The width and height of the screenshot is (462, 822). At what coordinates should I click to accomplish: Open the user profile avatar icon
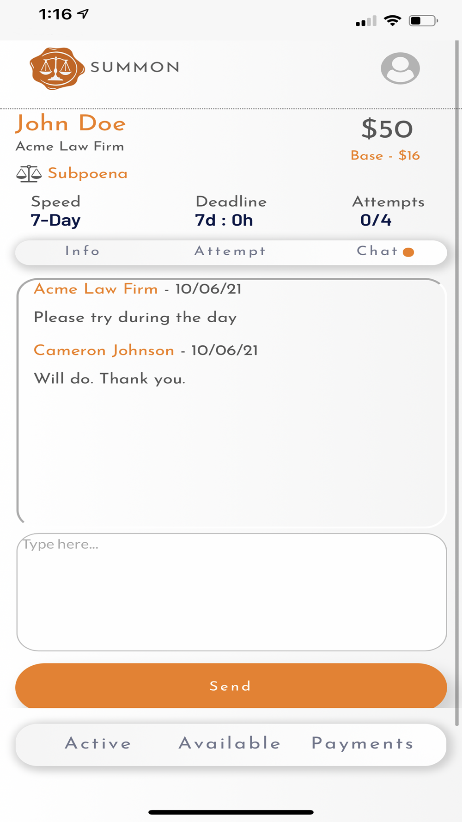click(400, 68)
